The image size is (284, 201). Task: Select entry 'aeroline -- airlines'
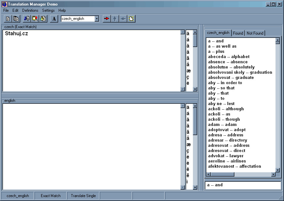227,161
